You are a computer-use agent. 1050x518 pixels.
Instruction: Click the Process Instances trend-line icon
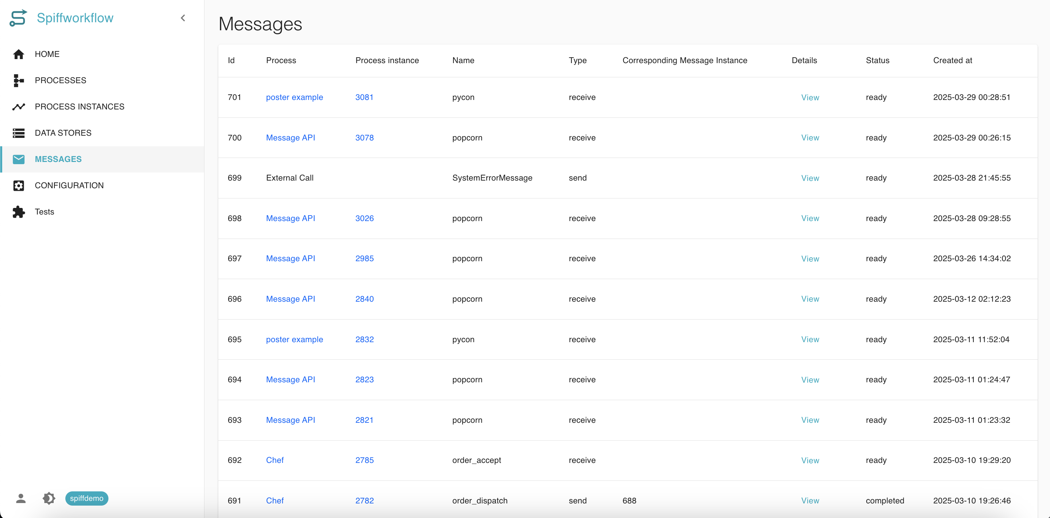click(x=18, y=107)
